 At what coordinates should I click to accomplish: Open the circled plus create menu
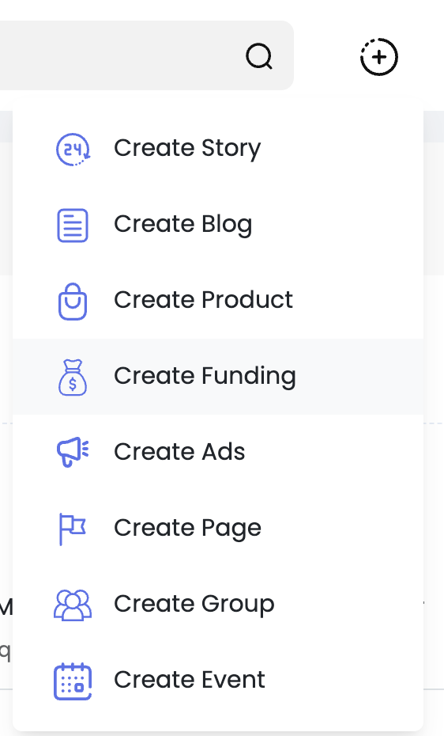point(379,57)
